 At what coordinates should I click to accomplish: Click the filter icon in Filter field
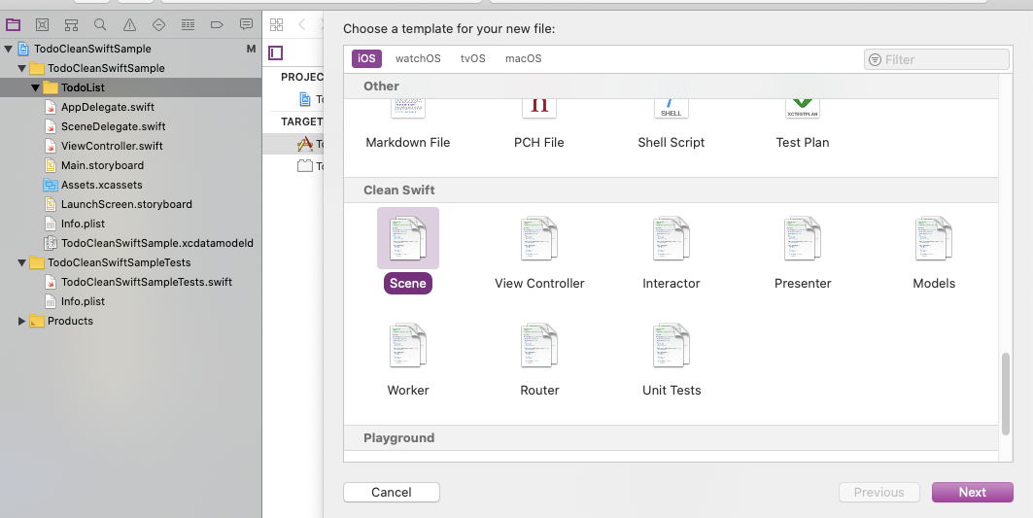pos(875,59)
